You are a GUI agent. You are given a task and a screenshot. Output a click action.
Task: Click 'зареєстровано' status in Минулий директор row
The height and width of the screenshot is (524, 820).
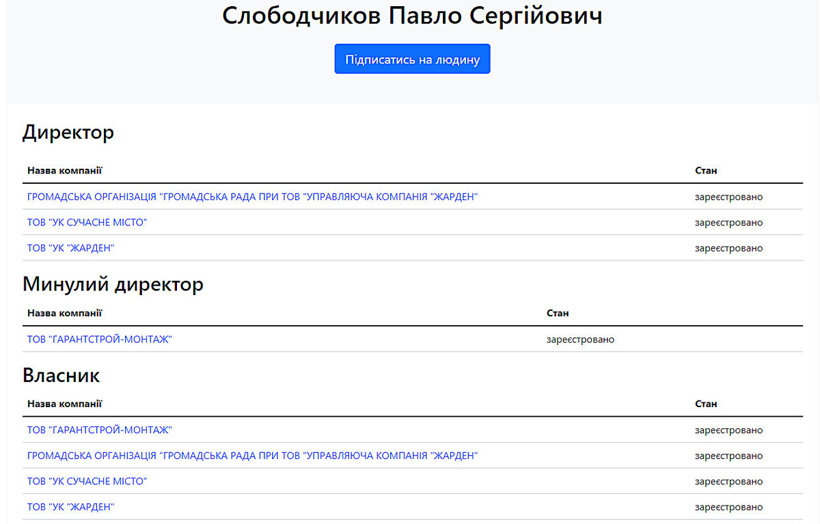point(580,340)
